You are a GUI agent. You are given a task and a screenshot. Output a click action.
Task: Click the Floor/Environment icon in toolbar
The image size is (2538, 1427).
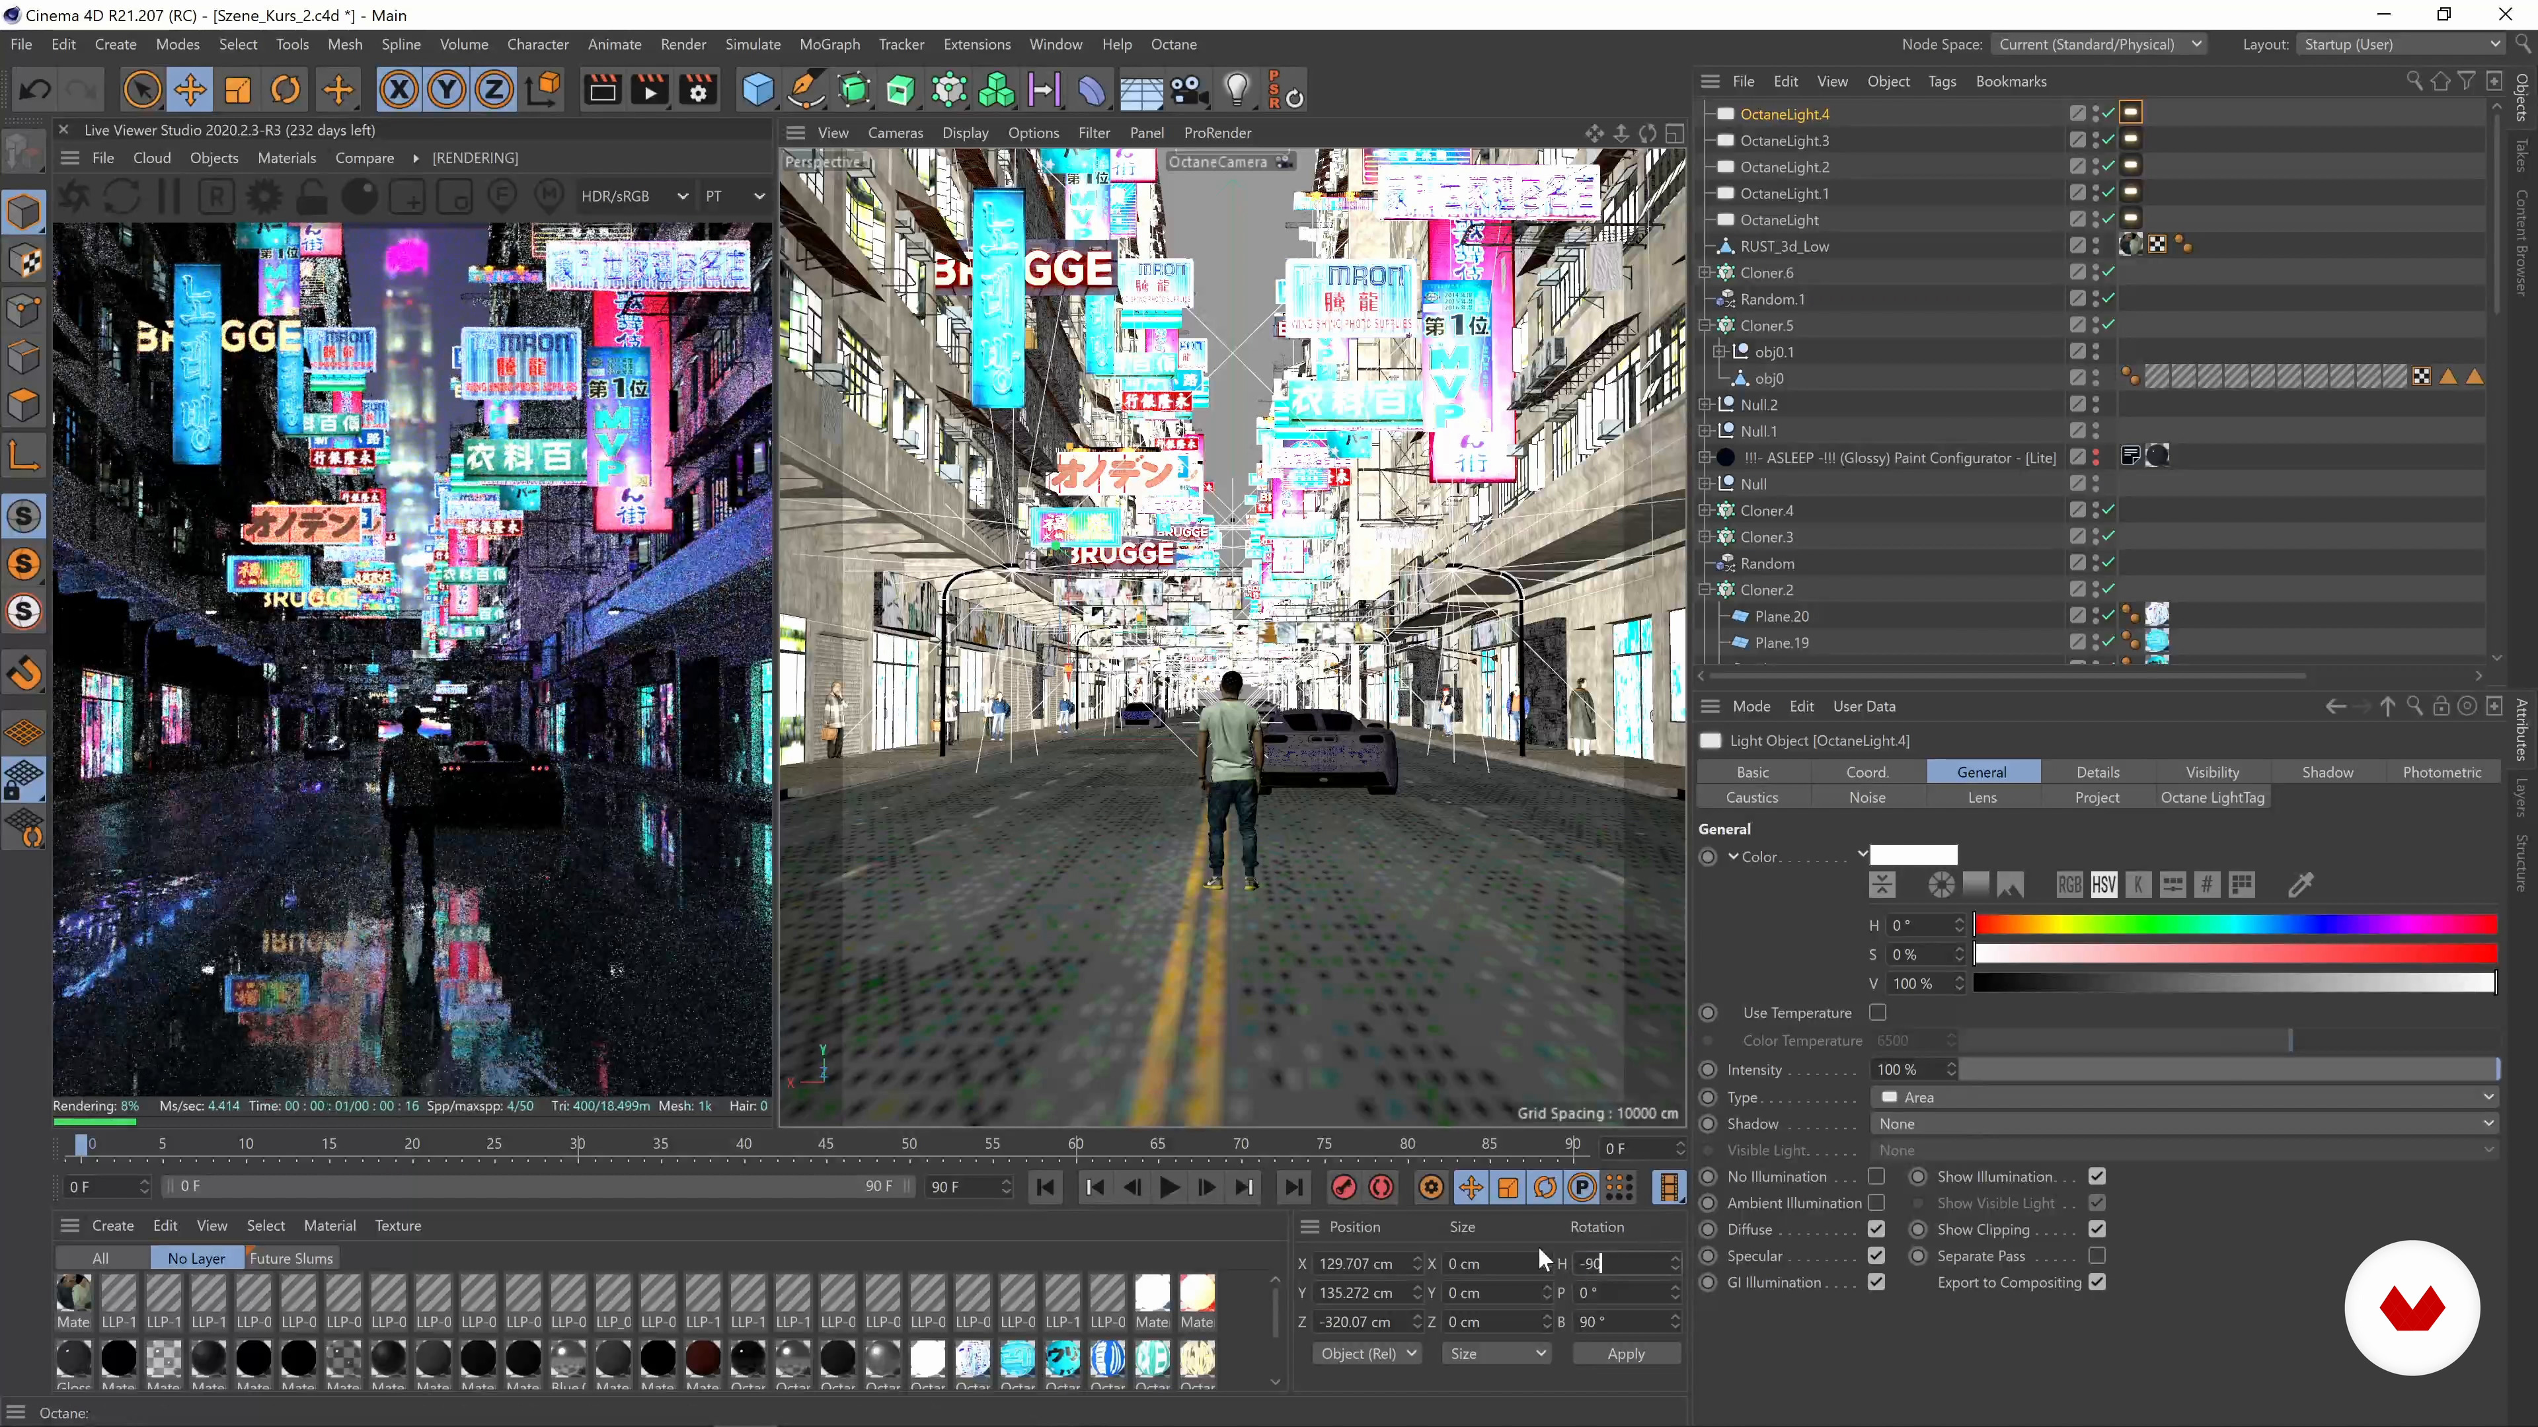point(1141,91)
